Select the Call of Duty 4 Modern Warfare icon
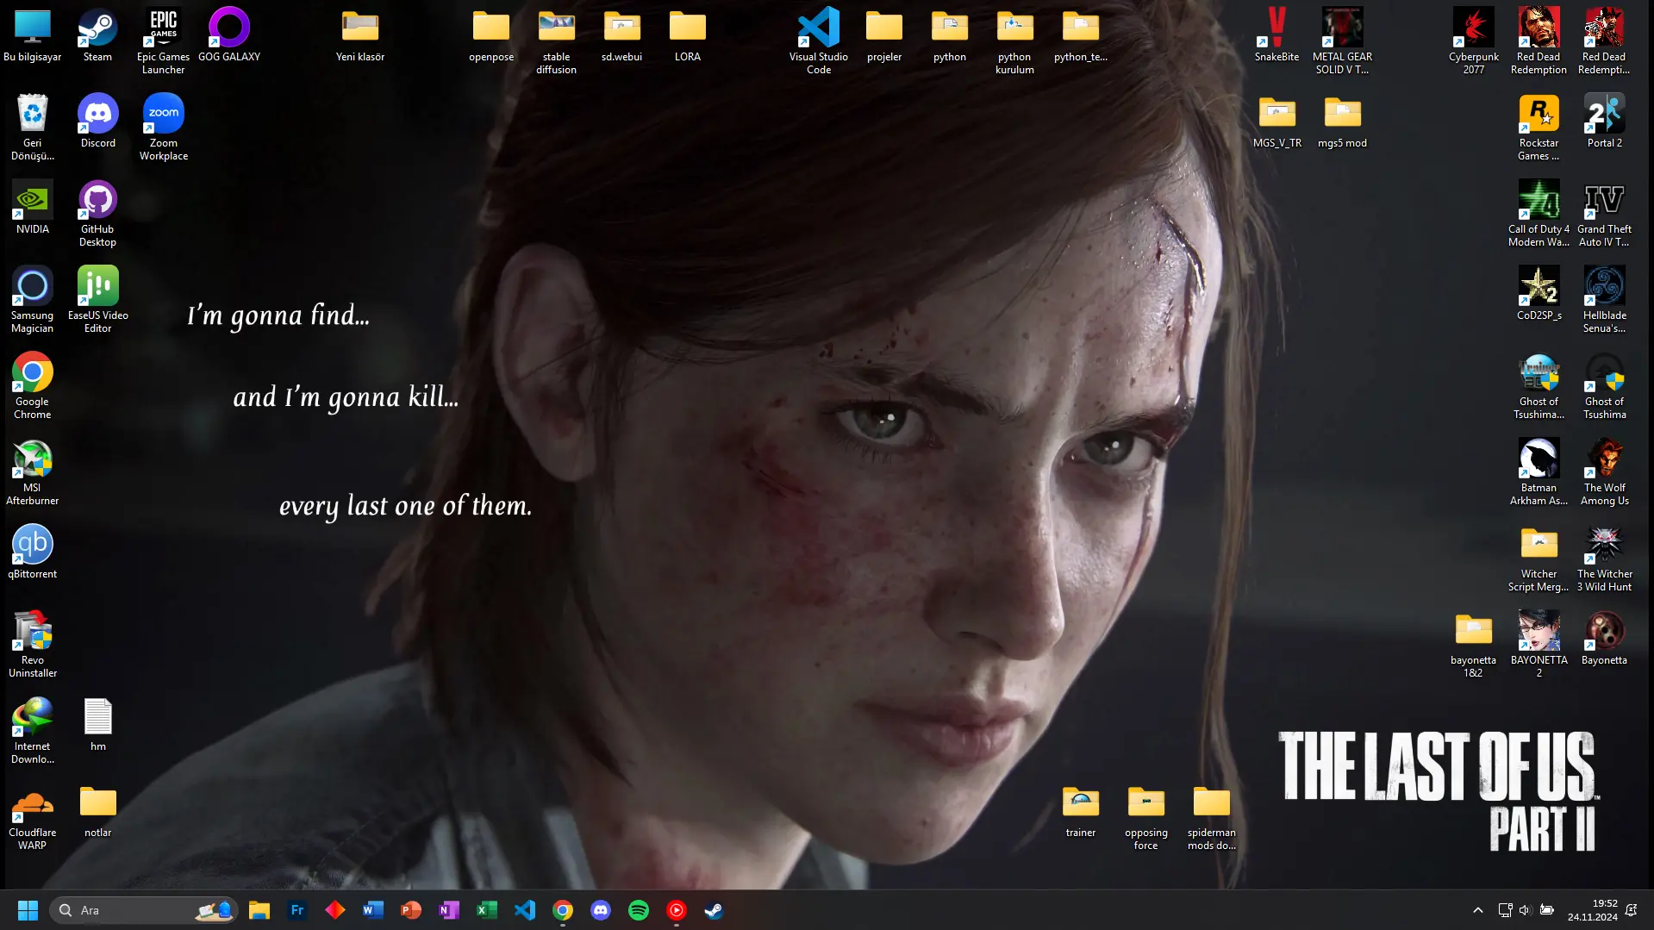This screenshot has width=1654, height=930. click(x=1539, y=214)
